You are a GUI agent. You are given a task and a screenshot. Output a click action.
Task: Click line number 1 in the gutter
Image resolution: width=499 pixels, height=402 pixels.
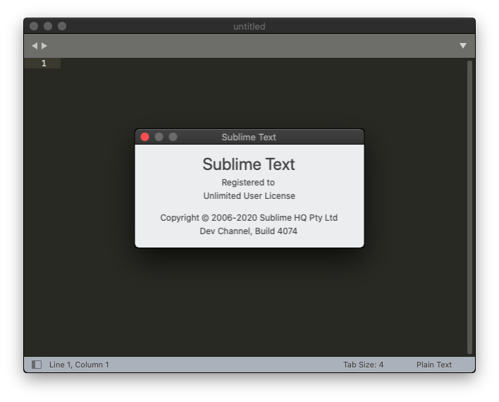[44, 63]
